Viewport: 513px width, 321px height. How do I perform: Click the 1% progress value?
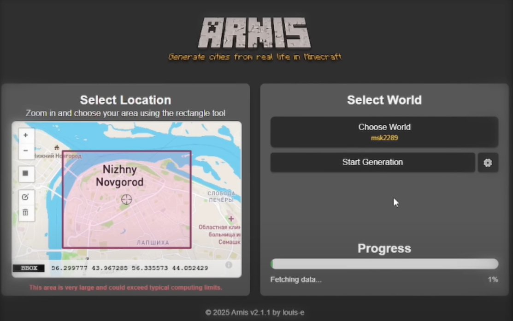pyautogui.click(x=493, y=280)
